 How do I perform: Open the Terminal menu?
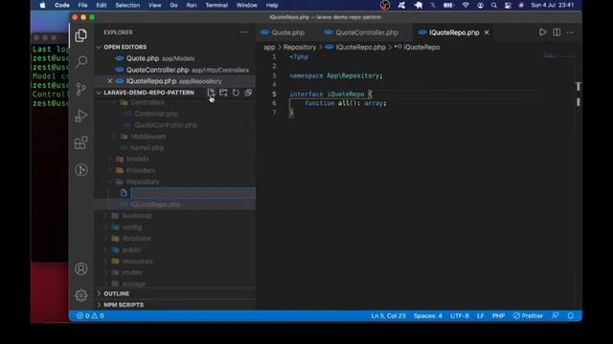point(216,5)
